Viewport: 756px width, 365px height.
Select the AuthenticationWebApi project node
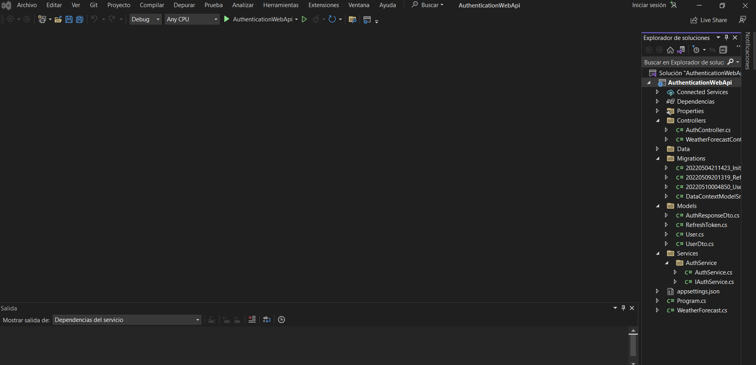click(x=700, y=83)
